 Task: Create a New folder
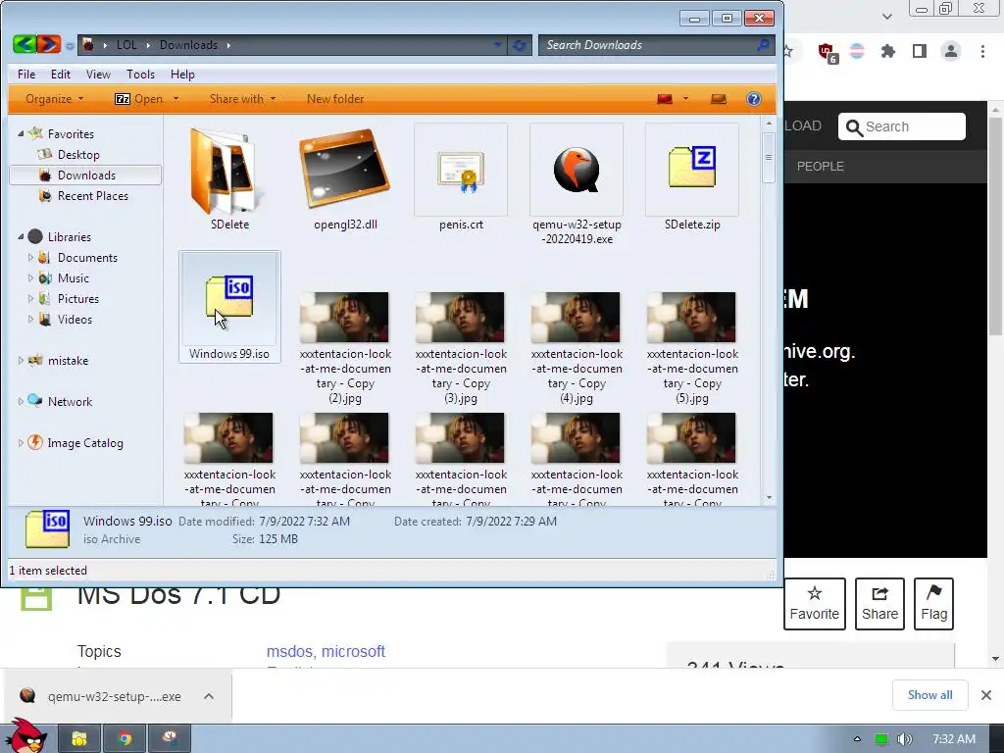[335, 99]
